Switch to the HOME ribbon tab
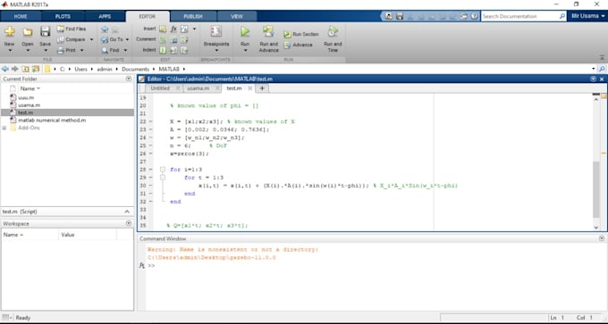608x324 pixels. [x=21, y=16]
